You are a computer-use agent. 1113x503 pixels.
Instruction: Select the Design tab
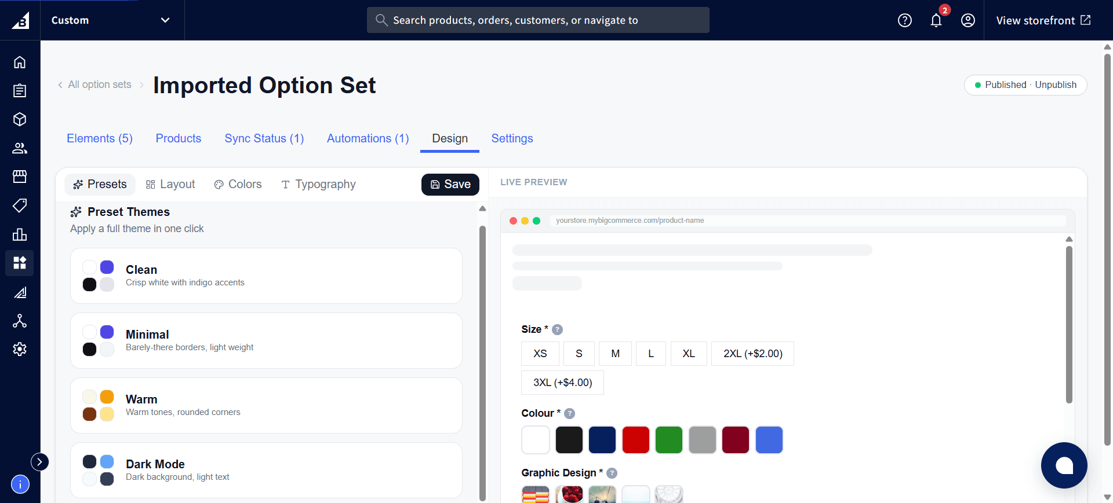coord(450,138)
